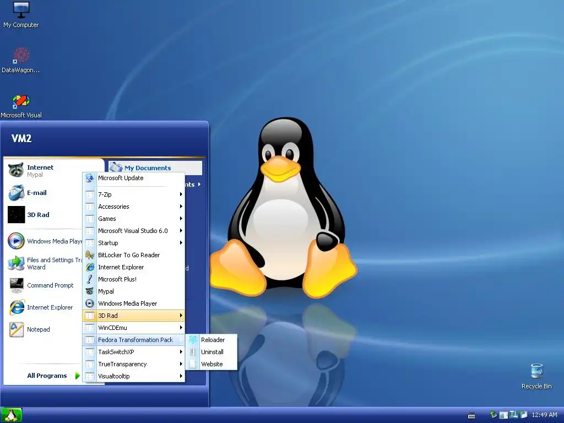Click Windows Media Player icon in programs list

(x=90, y=303)
